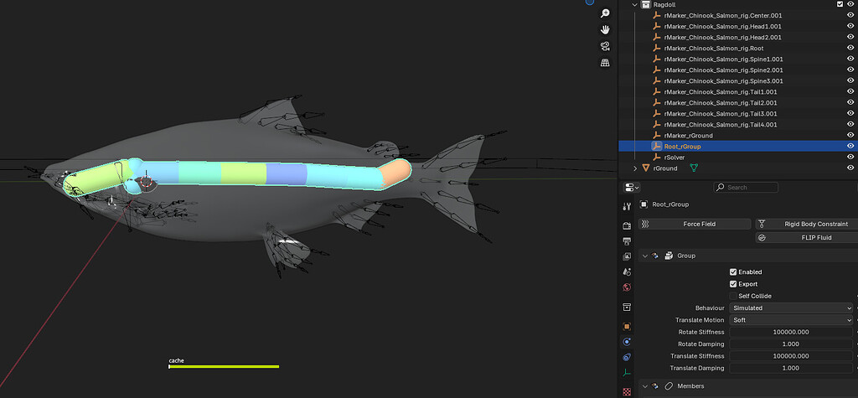This screenshot has height=398, width=858.
Task: Switch perspective/orthographic grid icon
Action: click(605, 62)
